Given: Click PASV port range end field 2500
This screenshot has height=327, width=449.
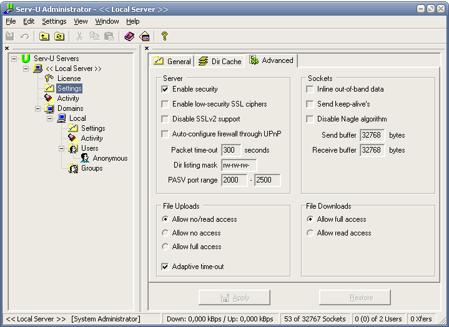Looking at the screenshot, I should tap(267, 180).
